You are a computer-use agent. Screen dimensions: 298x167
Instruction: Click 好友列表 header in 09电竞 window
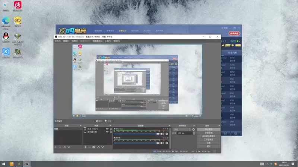[x=232, y=53]
